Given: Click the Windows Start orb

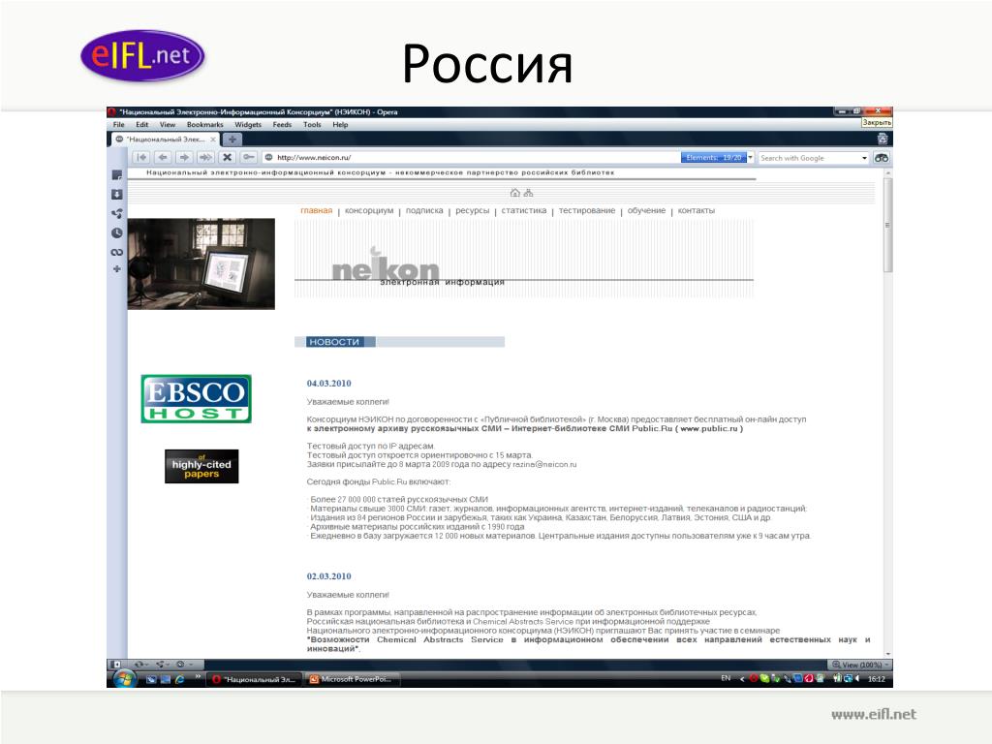Looking at the screenshot, I should [x=125, y=678].
